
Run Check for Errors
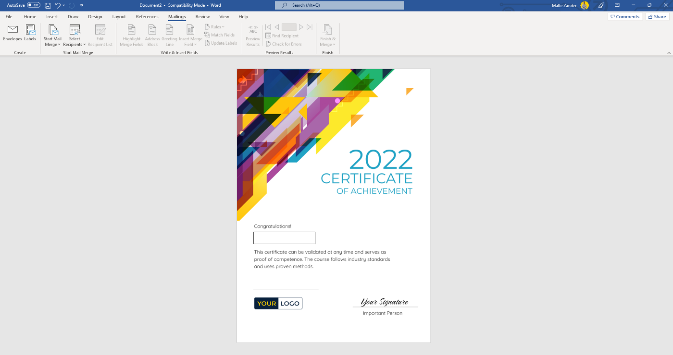[284, 43]
